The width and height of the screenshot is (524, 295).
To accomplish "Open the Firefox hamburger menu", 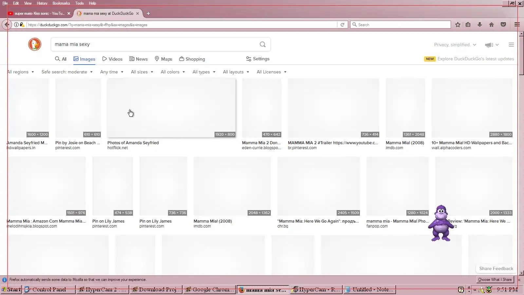I will click(517, 25).
